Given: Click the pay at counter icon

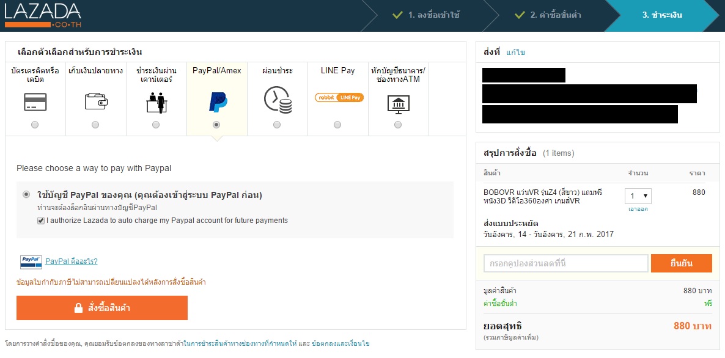Looking at the screenshot, I should [x=156, y=102].
